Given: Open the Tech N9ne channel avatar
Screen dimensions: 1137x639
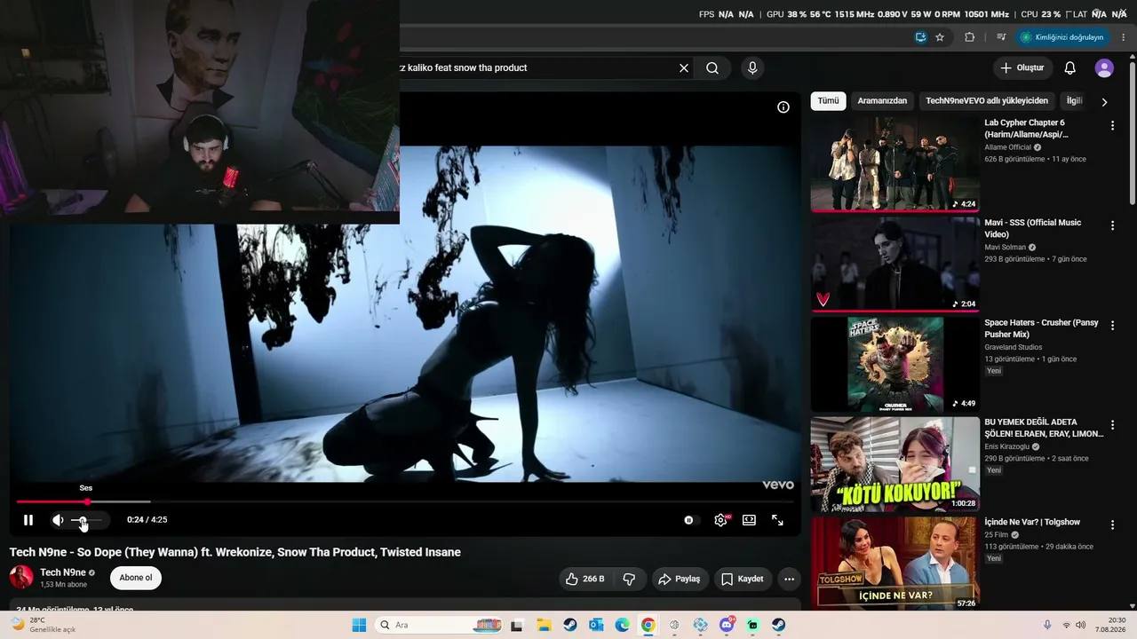Looking at the screenshot, I should tap(21, 578).
